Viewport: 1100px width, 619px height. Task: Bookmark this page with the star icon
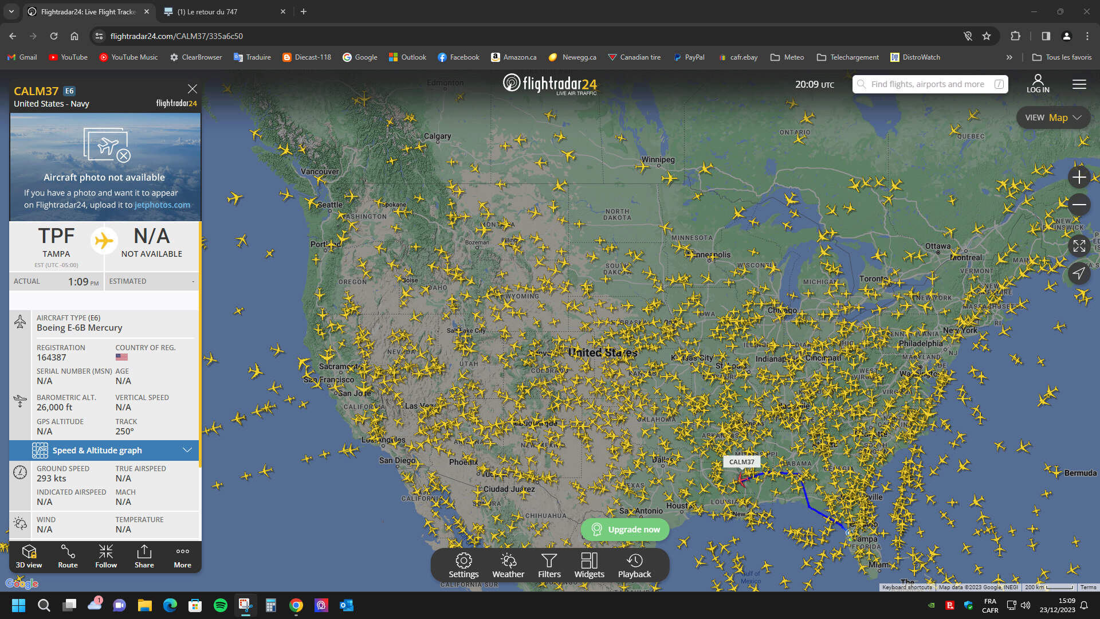coord(987,36)
